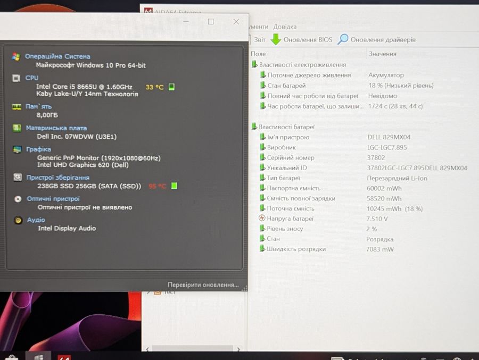Viewport: 479px width, 360px height.
Task: Click Intel Core i5 8665U @ 1.60GHz text
Action: 84,87
